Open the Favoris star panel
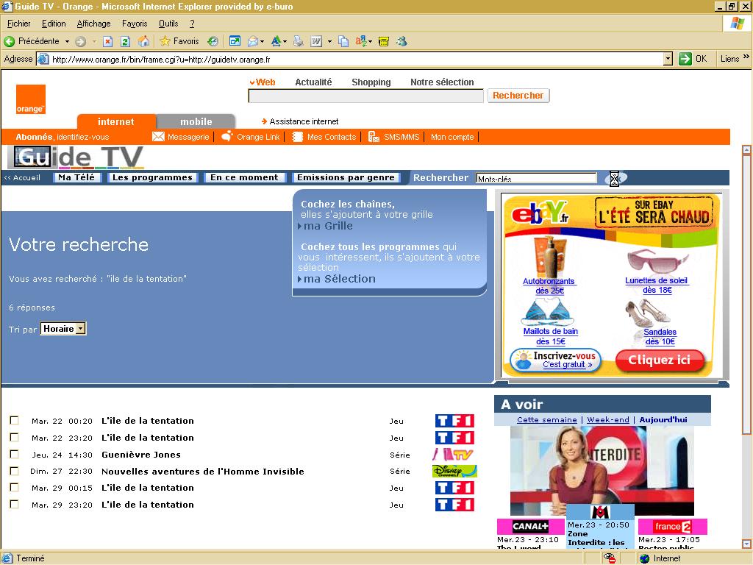 click(x=179, y=41)
